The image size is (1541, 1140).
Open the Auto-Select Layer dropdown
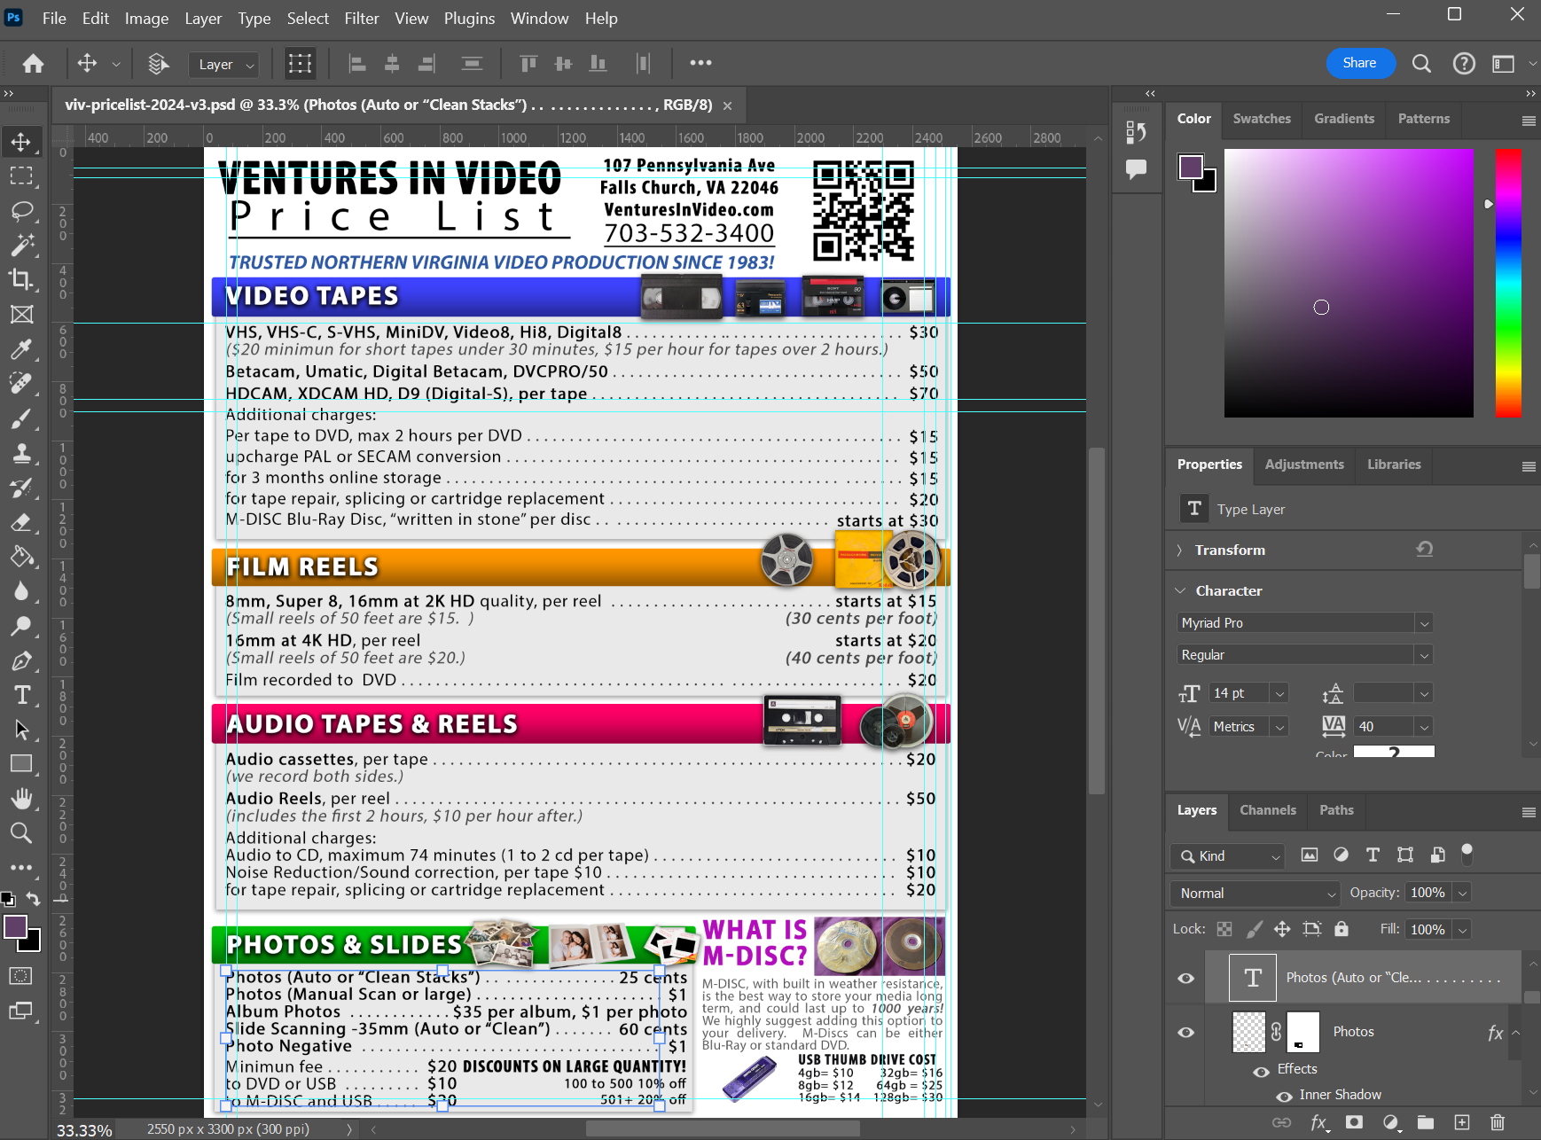(223, 65)
